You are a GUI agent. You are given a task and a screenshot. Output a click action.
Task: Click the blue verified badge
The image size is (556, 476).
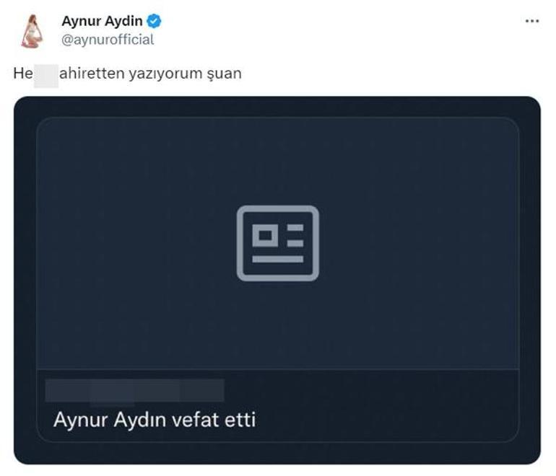(x=154, y=21)
